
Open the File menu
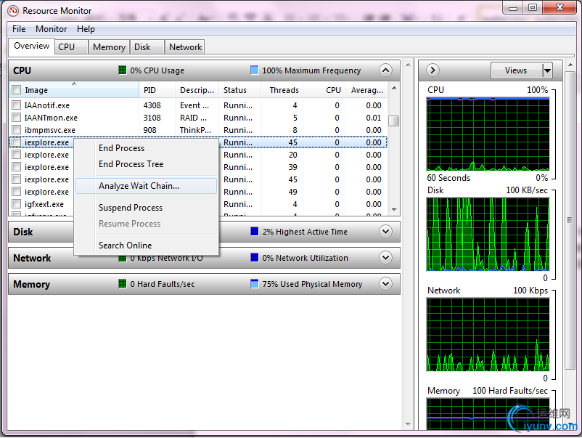tap(19, 29)
